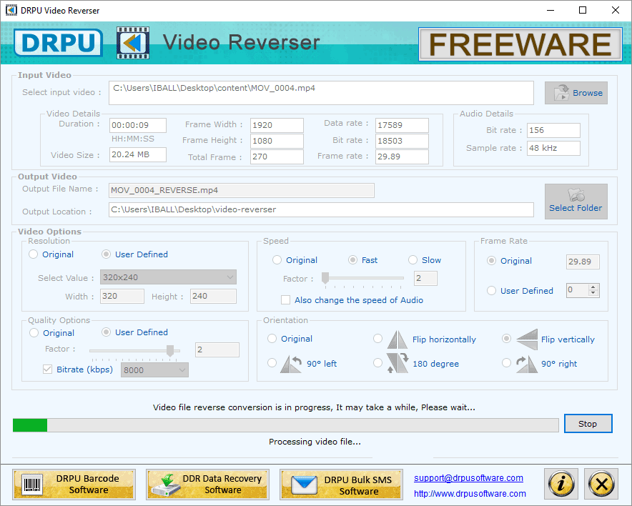Open the 8000 bitrate dropdown

coord(154,369)
